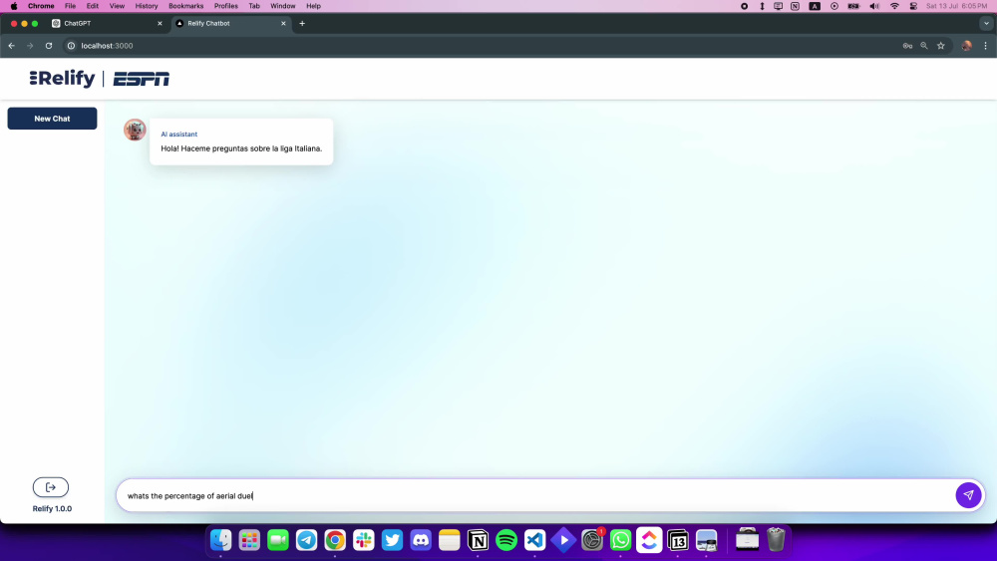Open the Profiles menu
Screen dimensions: 997x561
tap(225, 6)
